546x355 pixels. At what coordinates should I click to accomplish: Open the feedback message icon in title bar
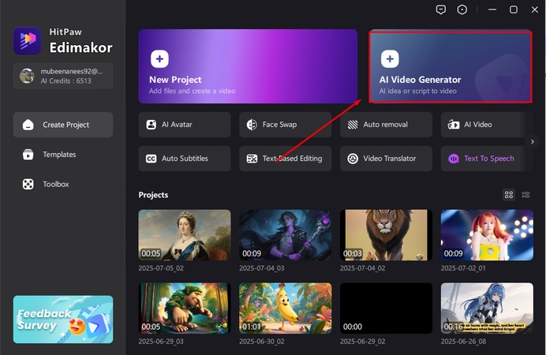(441, 9)
